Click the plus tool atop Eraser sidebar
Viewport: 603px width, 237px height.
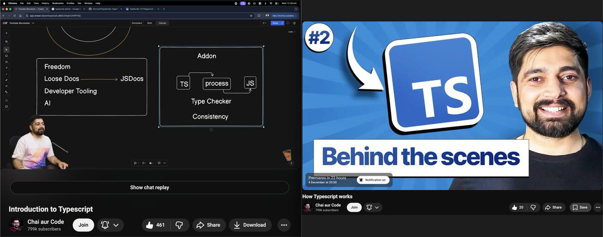point(7,33)
